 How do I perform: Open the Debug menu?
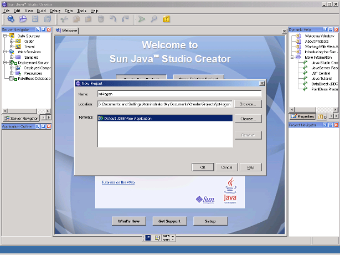pos(55,11)
